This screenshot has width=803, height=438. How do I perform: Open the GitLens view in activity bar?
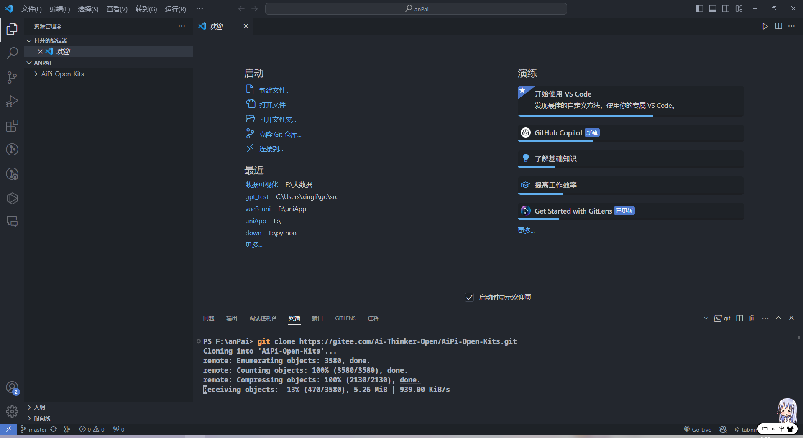pyautogui.click(x=12, y=150)
